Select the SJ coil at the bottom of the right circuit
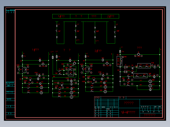This screenshot has height=127, width=170. 150,90
